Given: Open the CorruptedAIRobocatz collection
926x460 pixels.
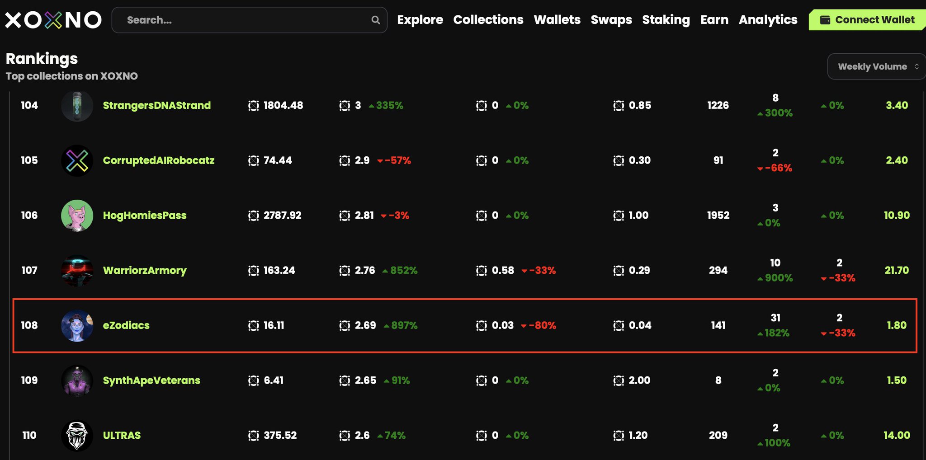Looking at the screenshot, I should click(x=159, y=160).
